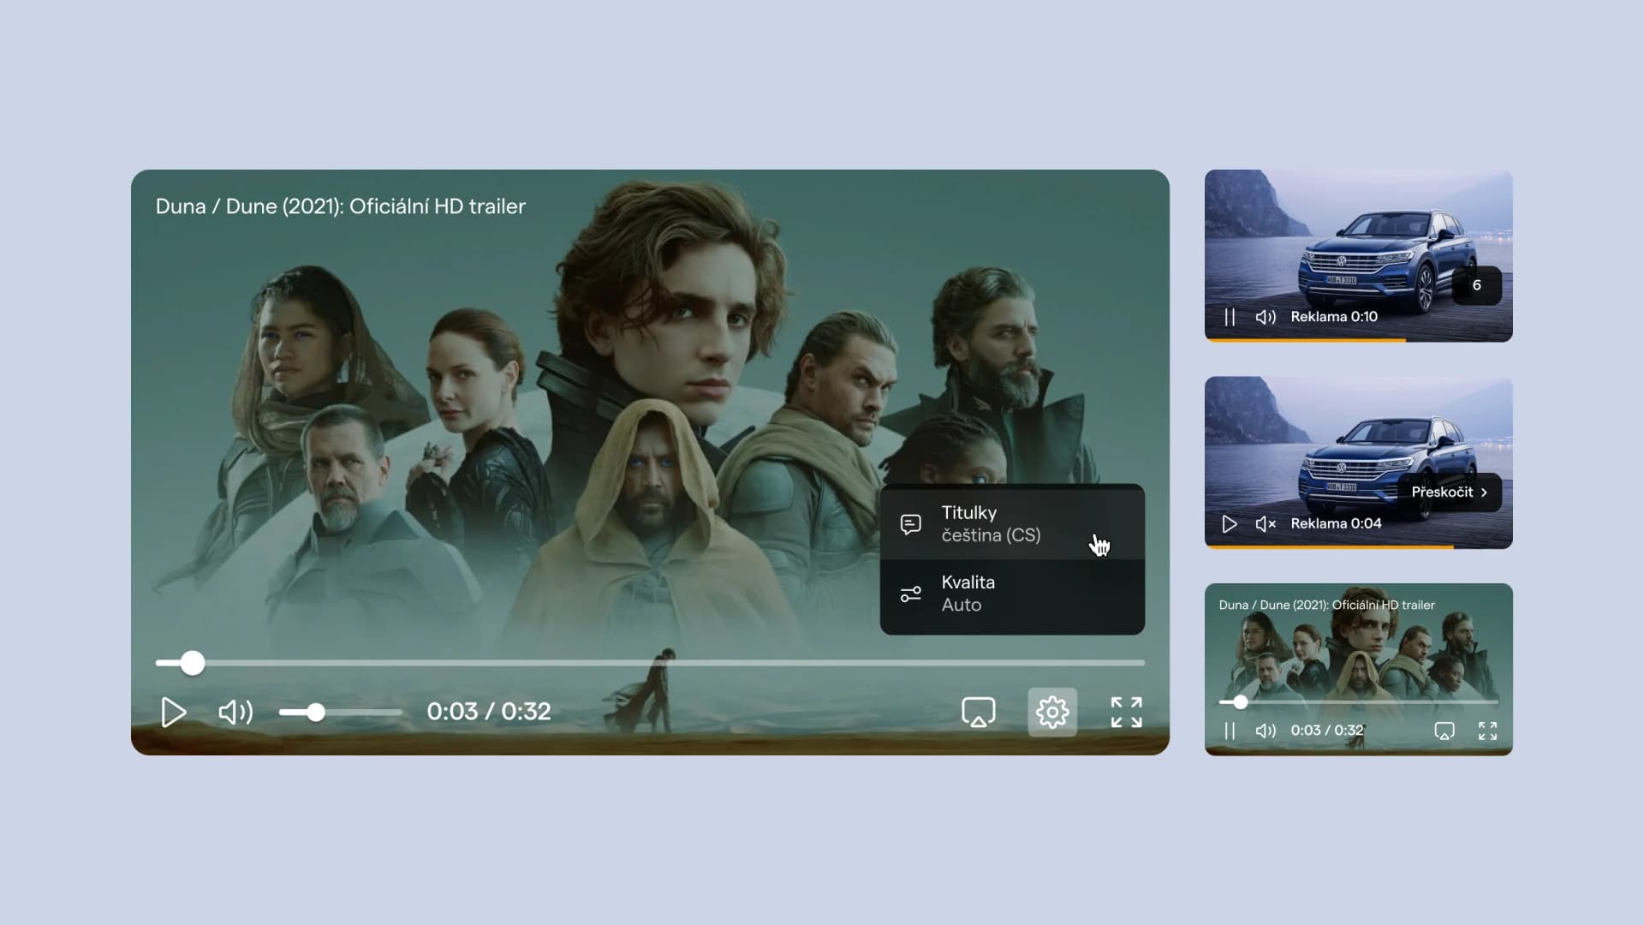Mute the main player volume speaker icon
1644x925 pixels.
tap(235, 712)
